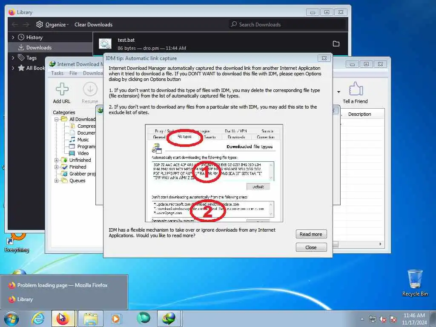Click volume muted tray icon
The height and width of the screenshot is (327, 436).
coord(383,319)
